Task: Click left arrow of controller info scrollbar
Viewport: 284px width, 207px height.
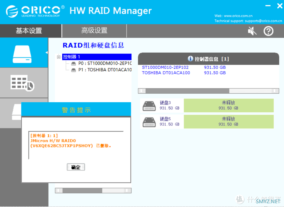Action: click(x=142, y=91)
